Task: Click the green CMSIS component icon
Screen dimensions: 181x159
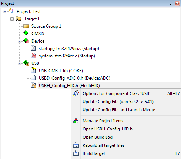Action: point(26,33)
